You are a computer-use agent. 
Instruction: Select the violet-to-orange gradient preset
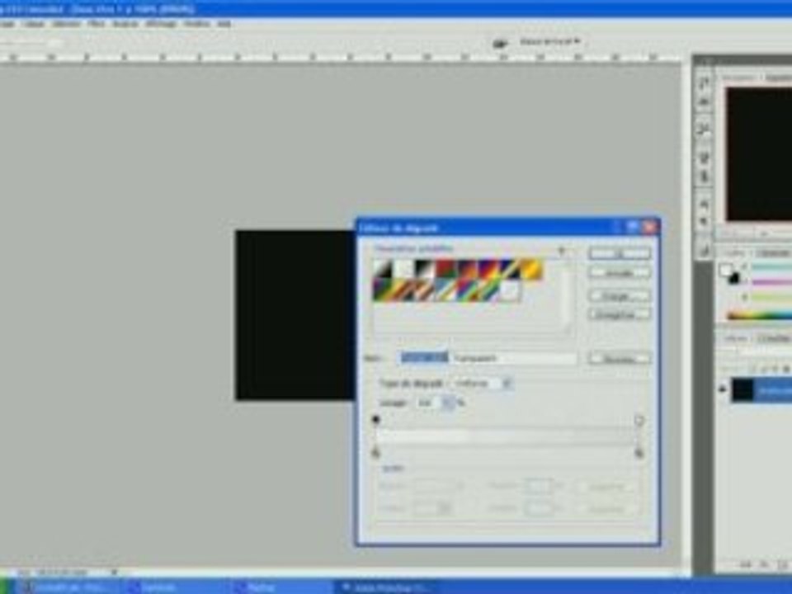[x=467, y=269]
